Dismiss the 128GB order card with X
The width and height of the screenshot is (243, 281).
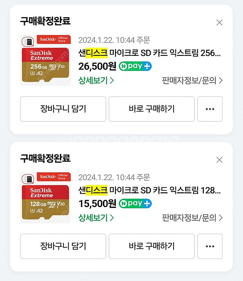(219, 160)
